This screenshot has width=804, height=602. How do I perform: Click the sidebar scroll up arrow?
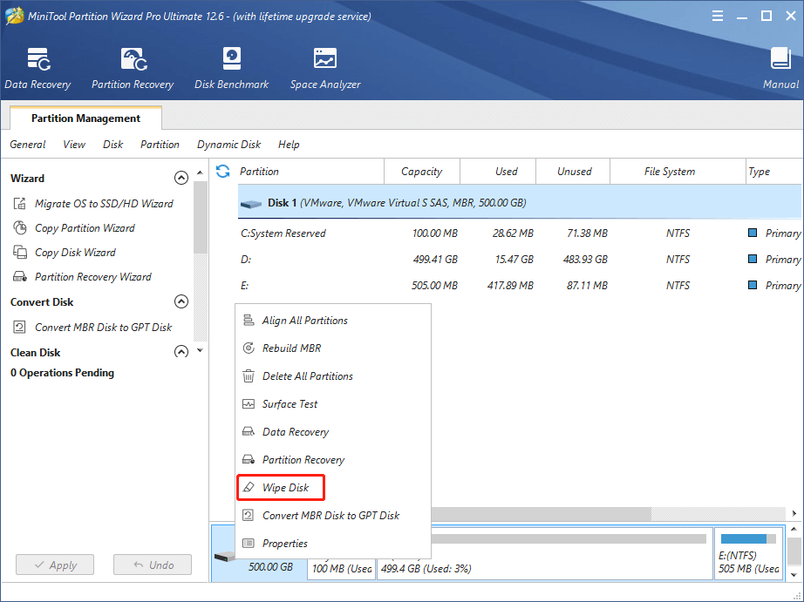200,172
